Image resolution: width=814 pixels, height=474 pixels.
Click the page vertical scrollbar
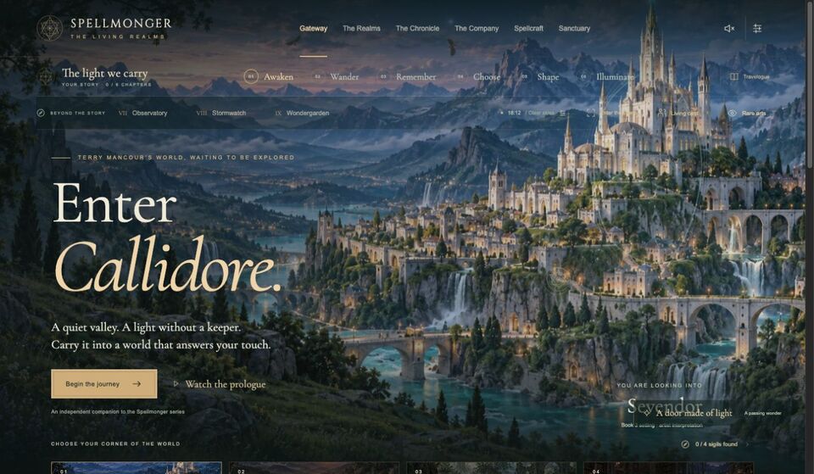coord(809,237)
